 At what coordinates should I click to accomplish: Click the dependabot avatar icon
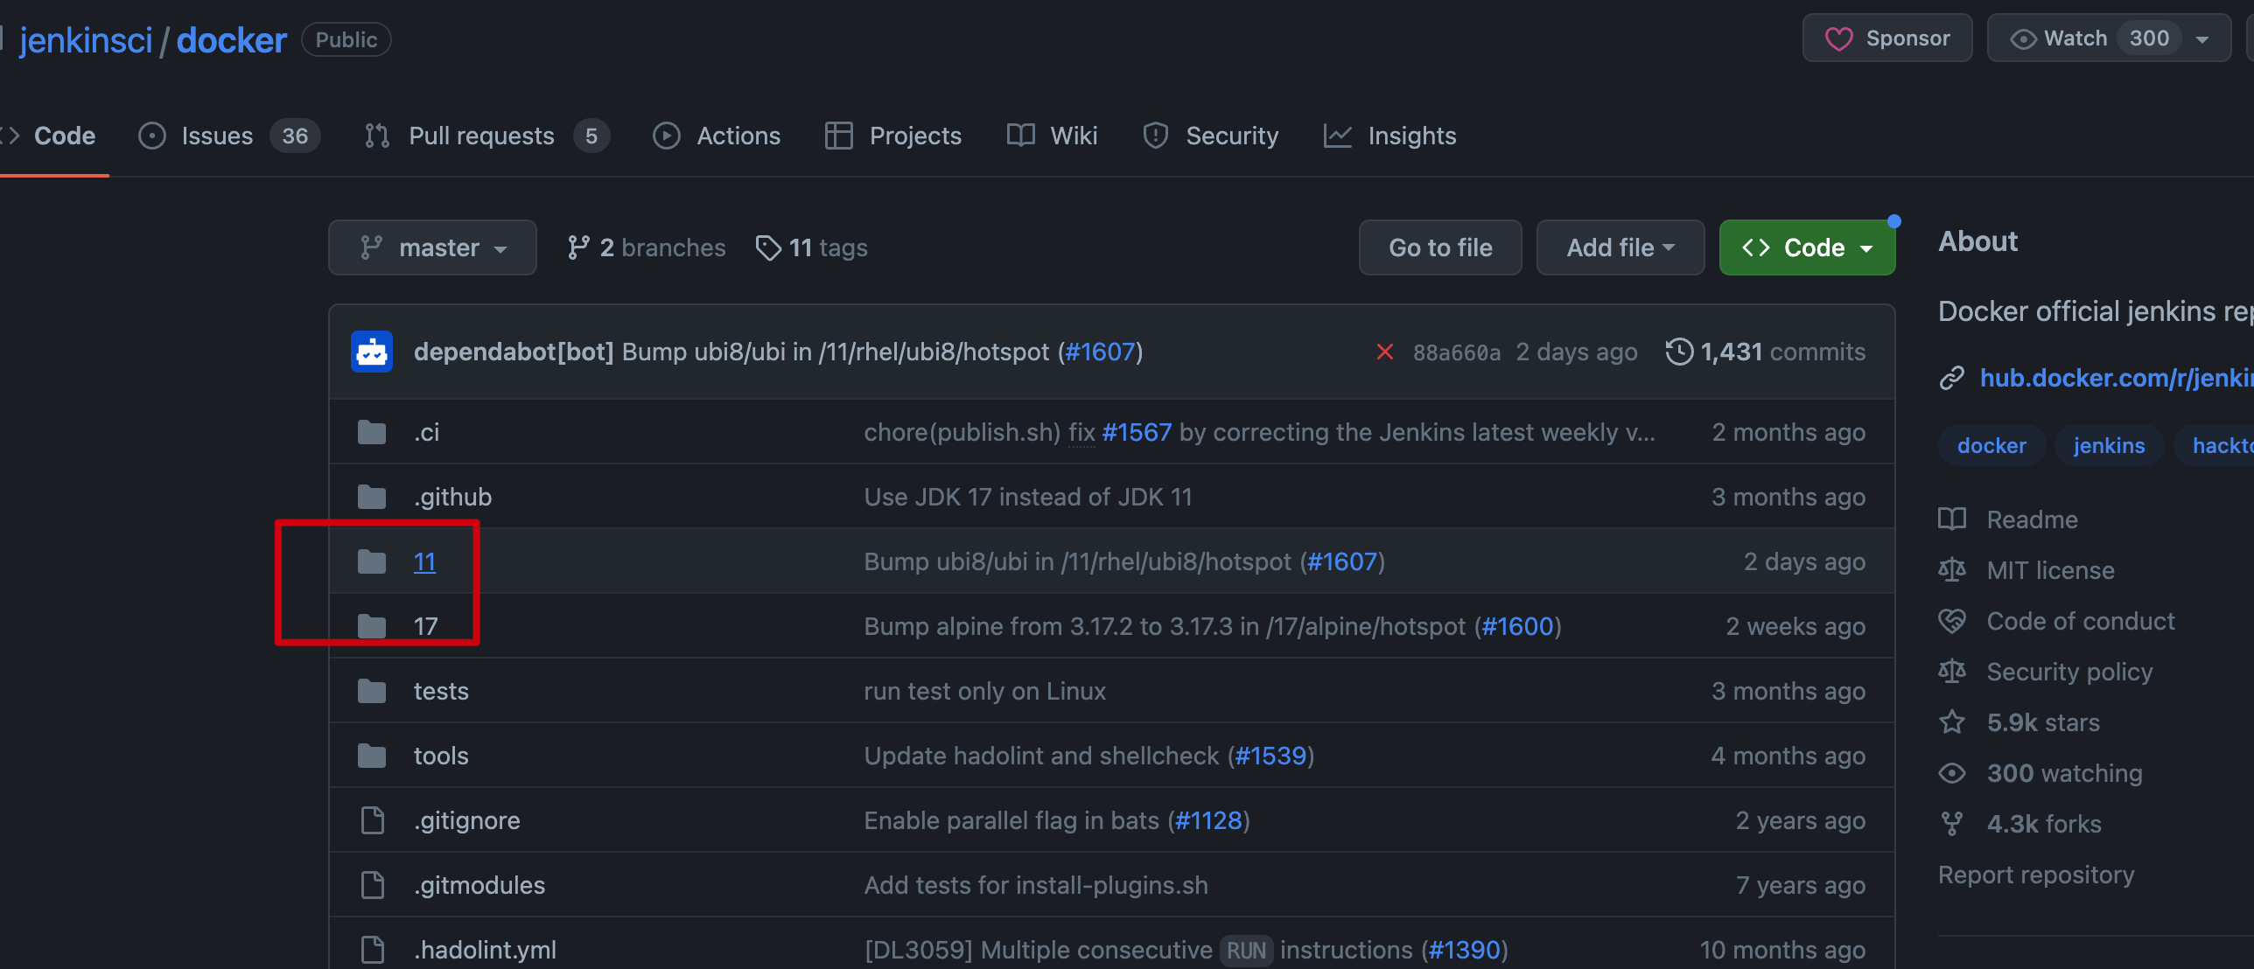tap(372, 352)
